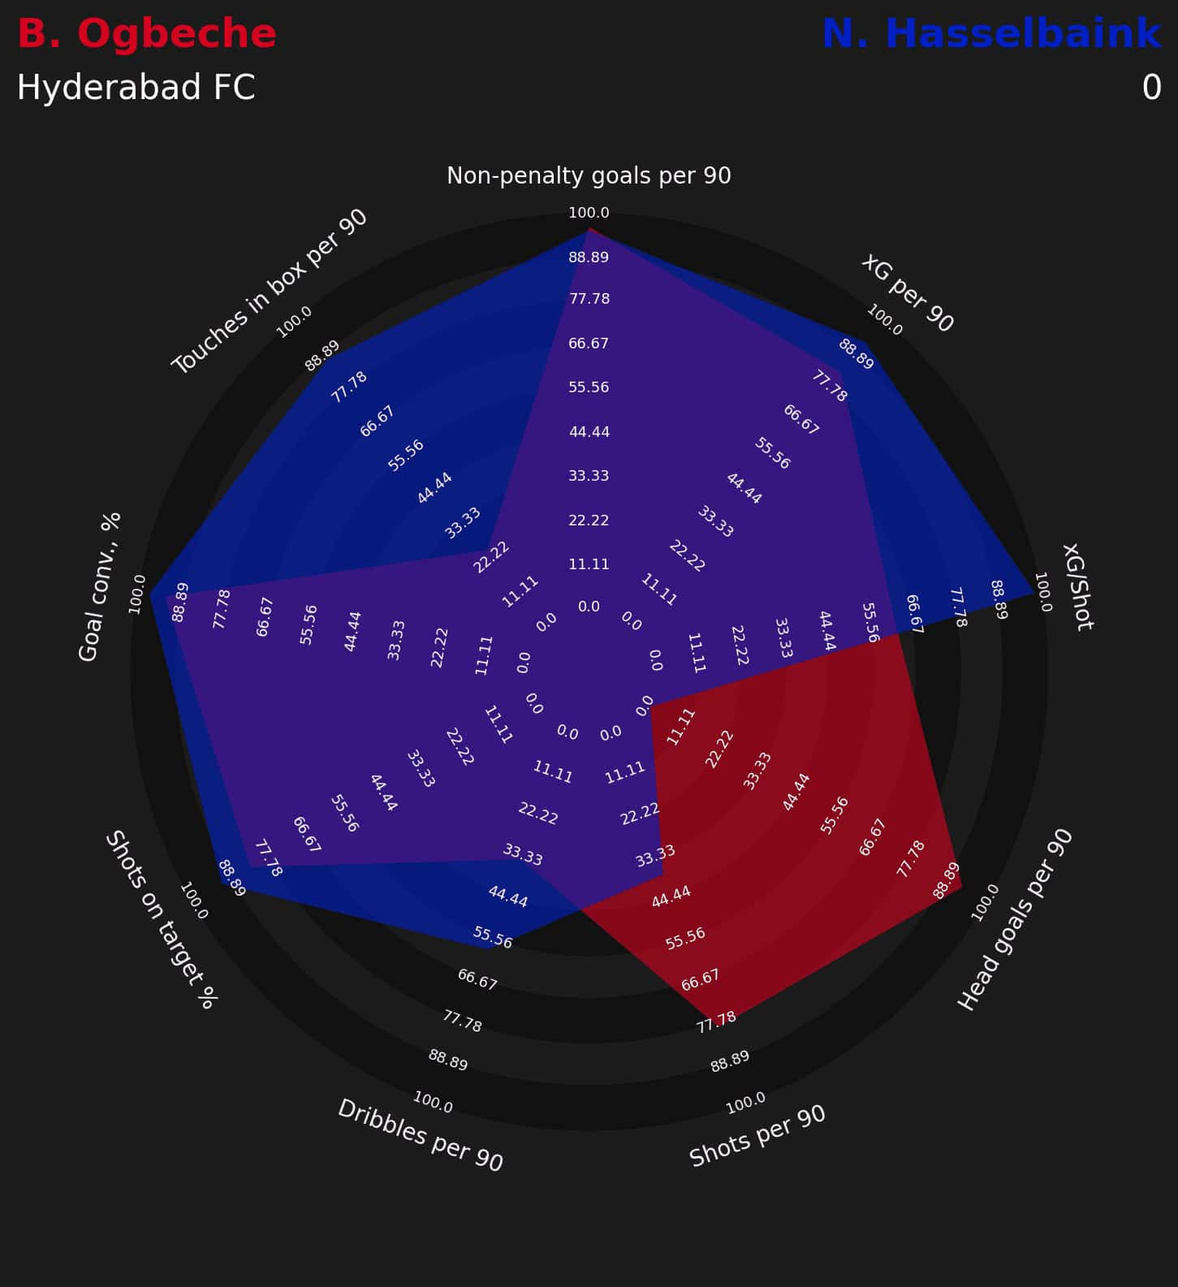The height and width of the screenshot is (1287, 1178).
Task: Select the Dribbles per 90 axis label
Action: click(x=421, y=1134)
